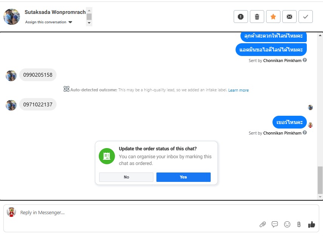323x236 pixels.
Task: Click the auto-detected outcome atom icon
Action: pos(66,89)
